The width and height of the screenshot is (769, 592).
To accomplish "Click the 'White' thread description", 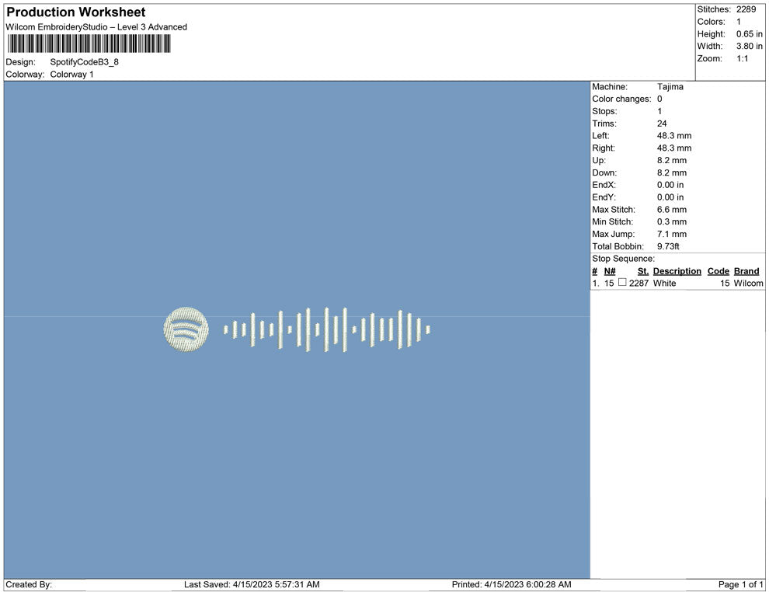I will [664, 283].
